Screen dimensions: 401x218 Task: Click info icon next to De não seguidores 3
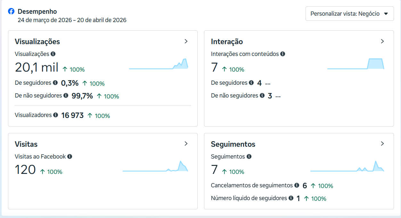(262, 95)
